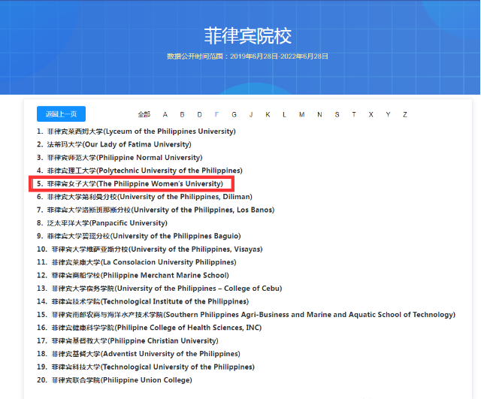Filter universities by letter B
Image resolution: width=481 pixels, height=399 pixels.
[182, 115]
